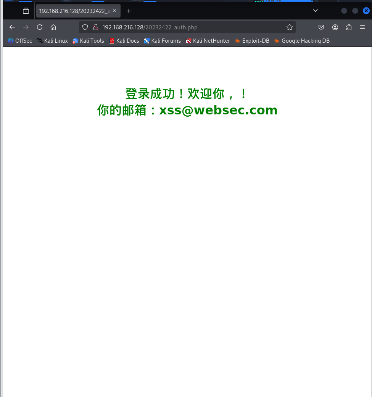Select the 192.168.216.128/20232422_a tab
The height and width of the screenshot is (397, 372).
click(78, 11)
